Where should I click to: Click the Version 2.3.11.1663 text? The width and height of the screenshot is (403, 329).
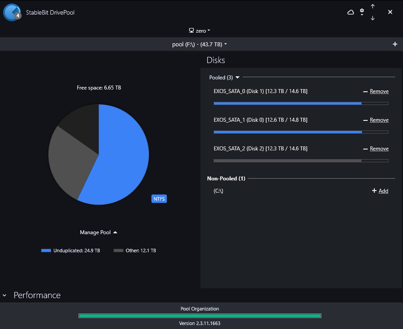pyautogui.click(x=200, y=323)
